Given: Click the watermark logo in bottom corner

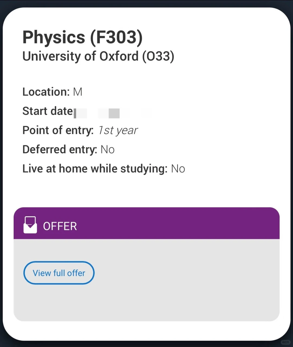Looking at the screenshot, I should point(285,342).
